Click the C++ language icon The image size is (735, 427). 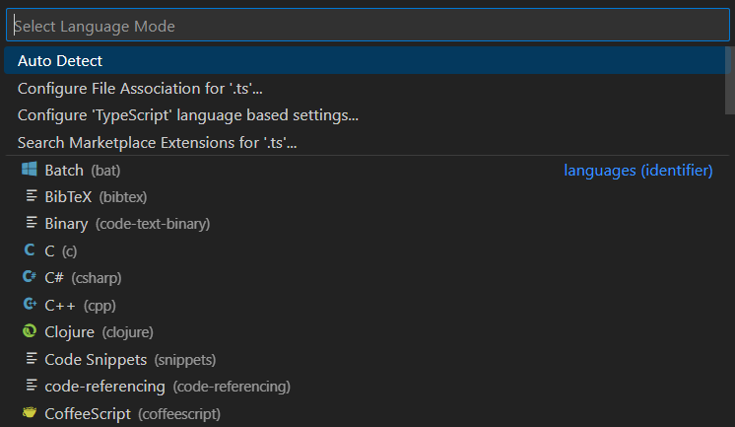tap(29, 305)
